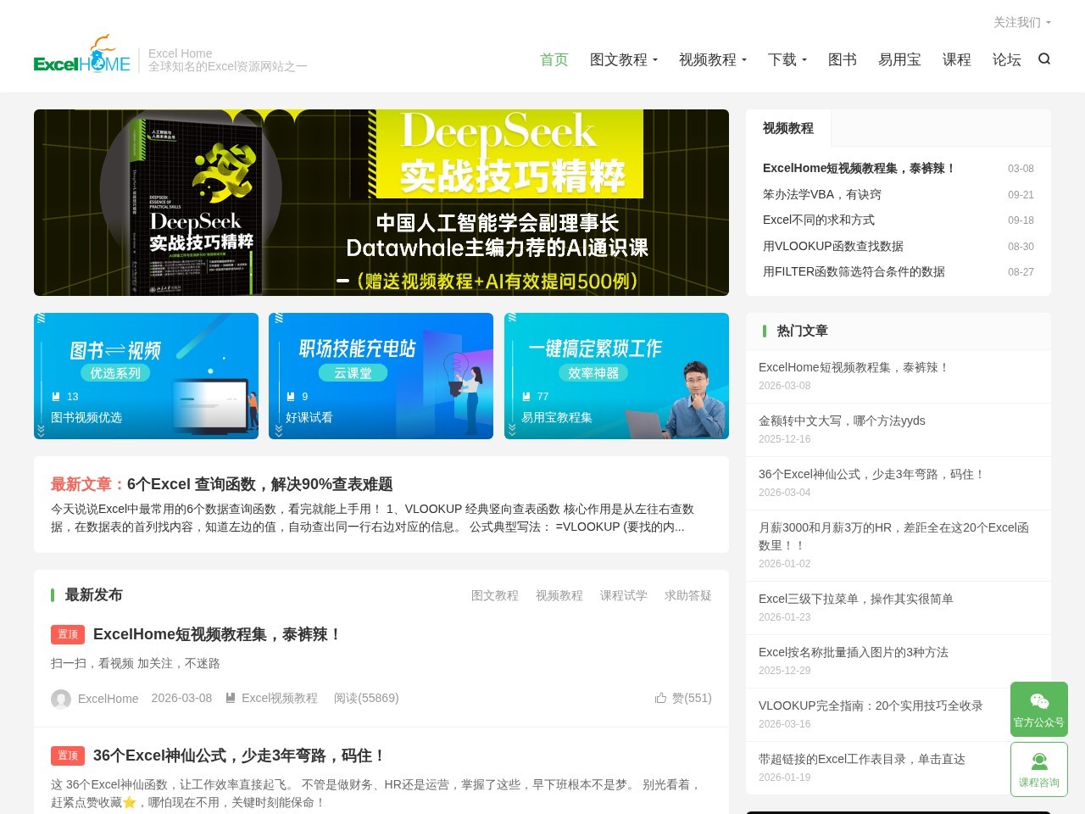Click 阅读(55869) read count

tap(366, 698)
